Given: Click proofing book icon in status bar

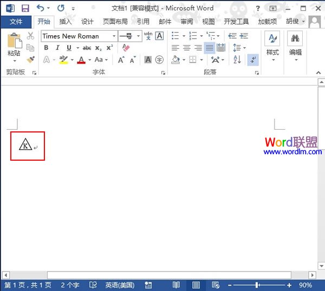Looking at the screenshot, I should pyautogui.click(x=93, y=285).
